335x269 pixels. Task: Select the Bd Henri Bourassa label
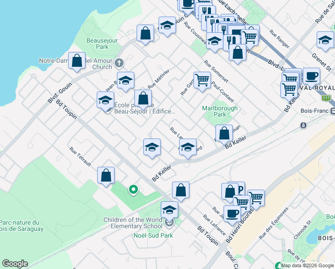(x=240, y=225)
